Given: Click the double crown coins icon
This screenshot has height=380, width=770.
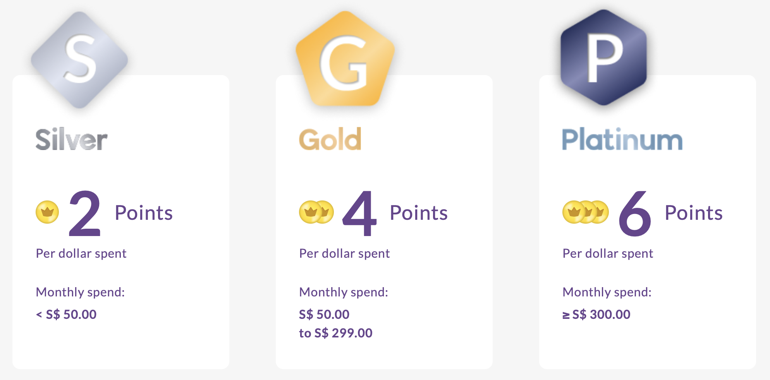Looking at the screenshot, I should point(316,212).
